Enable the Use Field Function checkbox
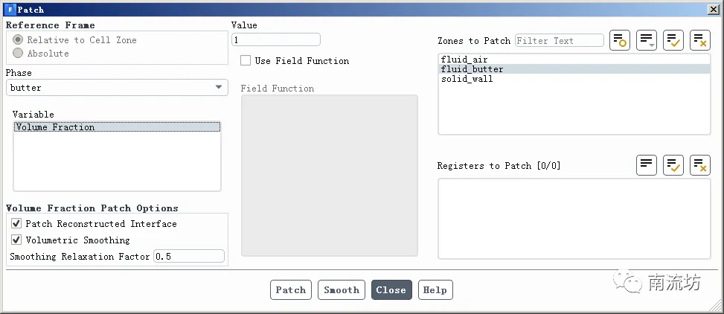724x314 pixels. pos(246,61)
